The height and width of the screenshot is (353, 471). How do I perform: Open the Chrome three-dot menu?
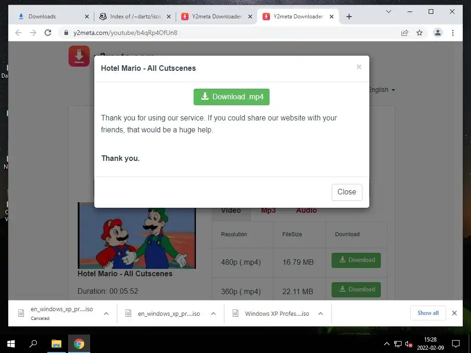point(453,33)
